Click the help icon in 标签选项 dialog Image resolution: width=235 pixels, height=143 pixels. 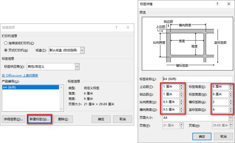coord(116,27)
